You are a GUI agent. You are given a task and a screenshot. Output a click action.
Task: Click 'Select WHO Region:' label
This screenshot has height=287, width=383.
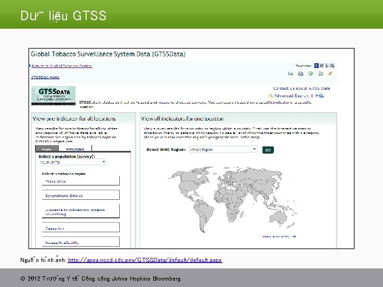[166, 149]
